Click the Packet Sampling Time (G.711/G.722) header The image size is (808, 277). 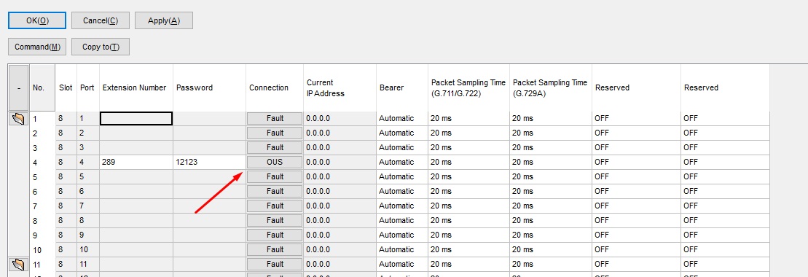tap(468, 87)
